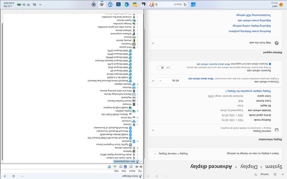
Task: Open Microsoft Store from the taskbar
Action: coord(119,4)
